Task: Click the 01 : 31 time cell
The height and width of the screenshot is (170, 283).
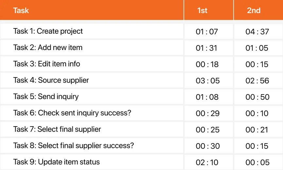Action: click(209, 48)
